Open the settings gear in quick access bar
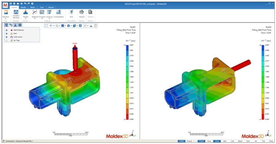The image size is (276, 144). (x=21, y=3)
